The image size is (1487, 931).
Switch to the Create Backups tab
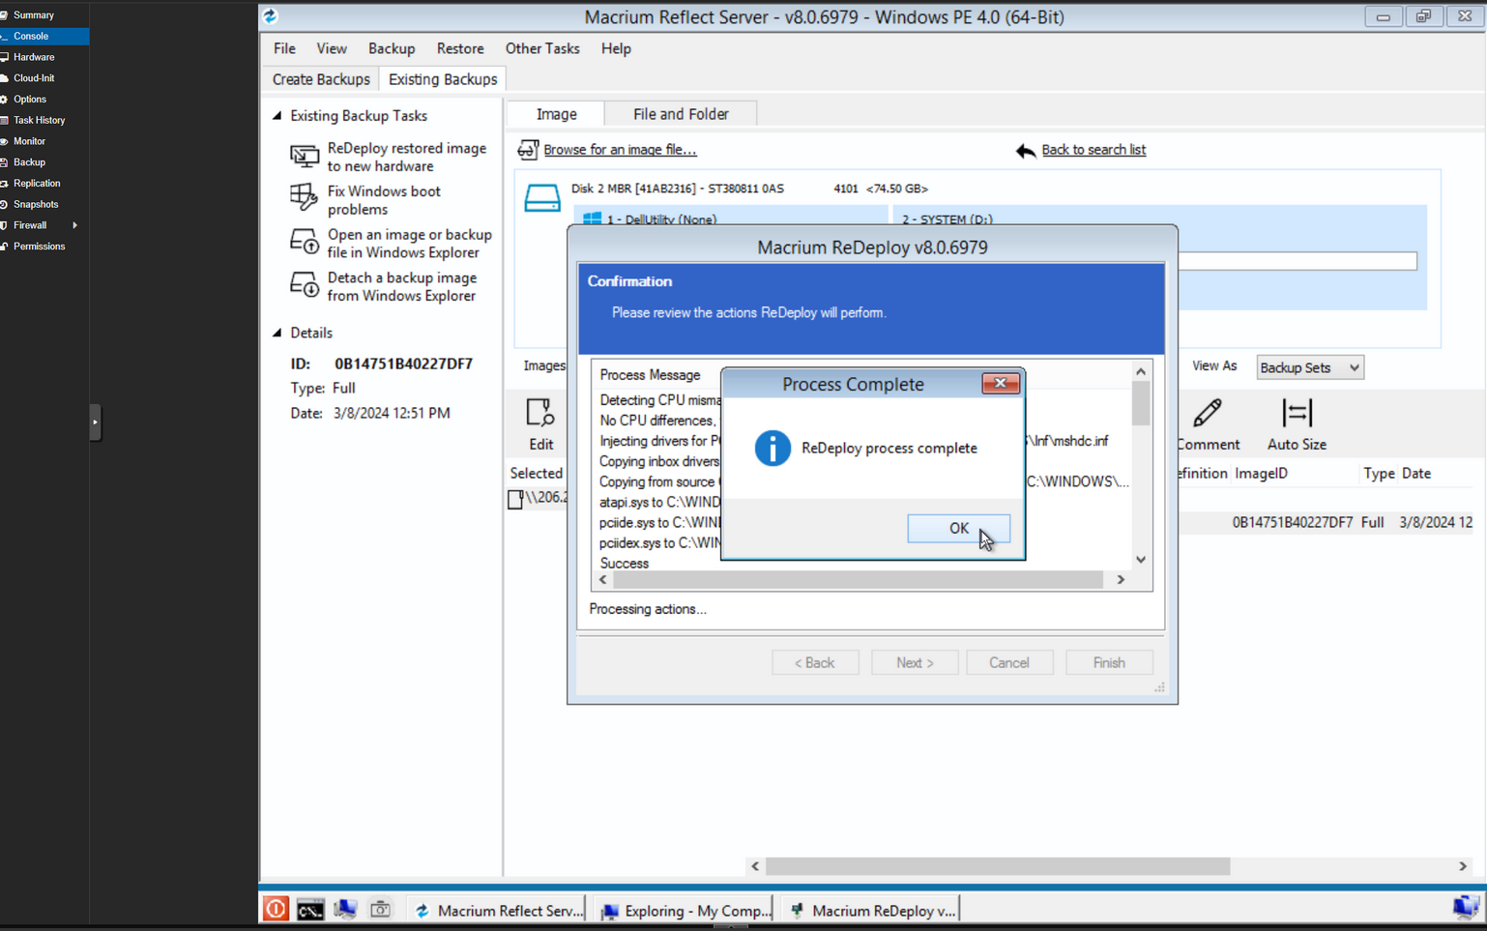pos(320,79)
